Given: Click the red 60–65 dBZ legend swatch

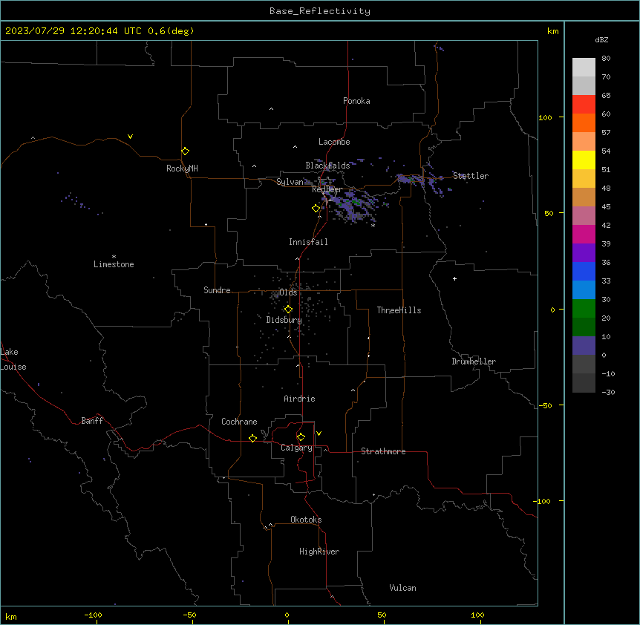Looking at the screenshot, I should (x=584, y=105).
